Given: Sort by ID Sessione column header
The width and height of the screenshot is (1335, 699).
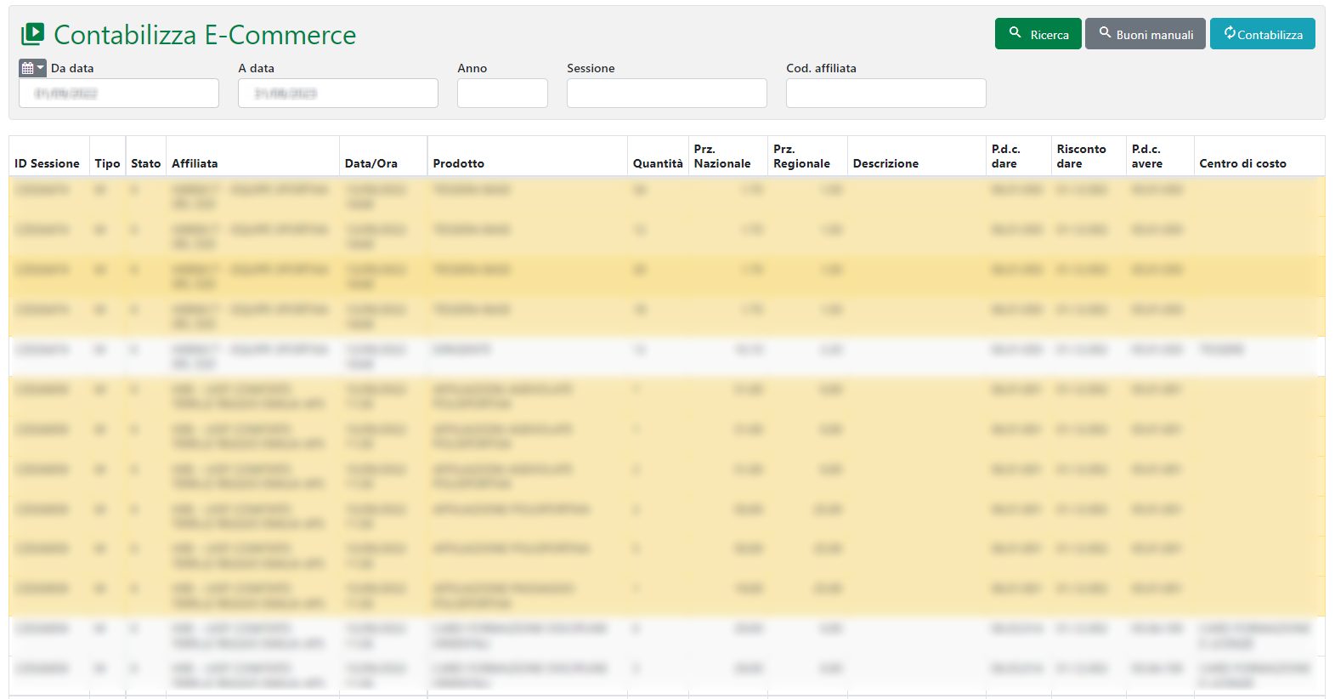Looking at the screenshot, I should [x=47, y=163].
